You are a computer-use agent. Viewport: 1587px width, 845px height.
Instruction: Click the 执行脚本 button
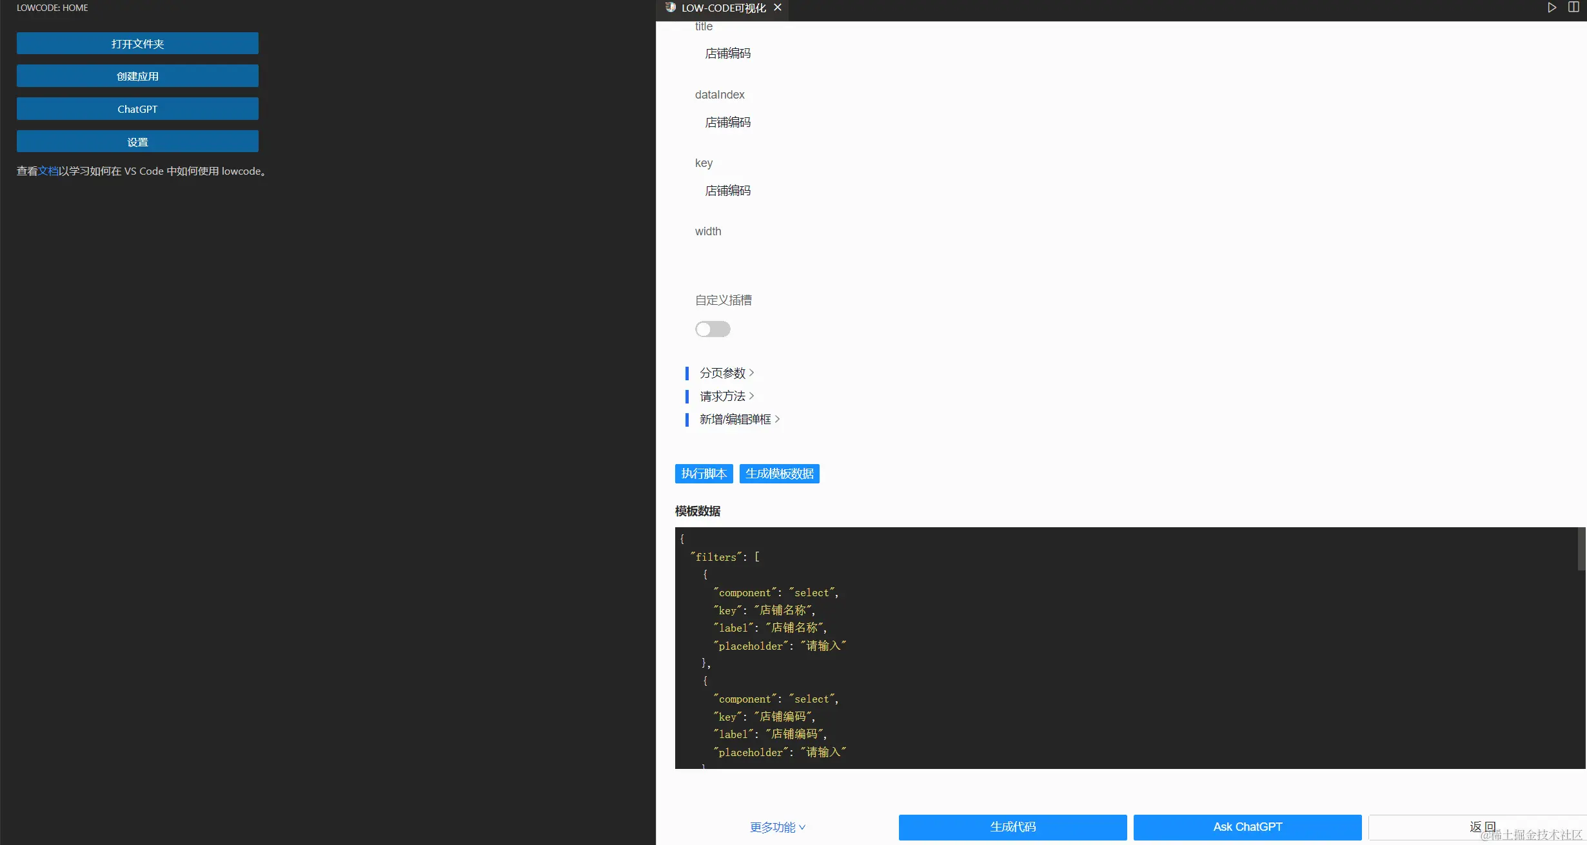704,473
